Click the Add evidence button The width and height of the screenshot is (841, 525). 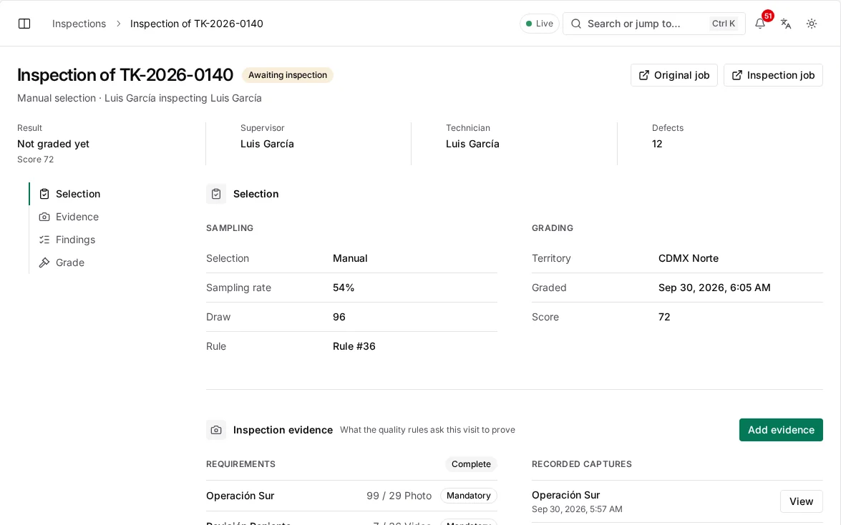pos(781,430)
